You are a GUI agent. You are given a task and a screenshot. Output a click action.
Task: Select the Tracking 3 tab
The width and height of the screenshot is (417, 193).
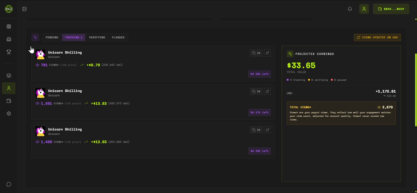74,37
